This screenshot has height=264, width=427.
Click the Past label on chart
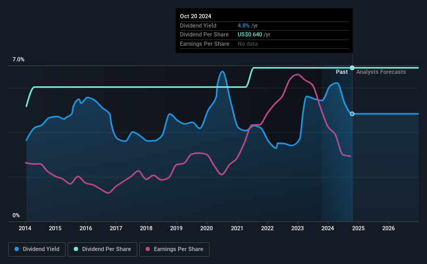[342, 72]
